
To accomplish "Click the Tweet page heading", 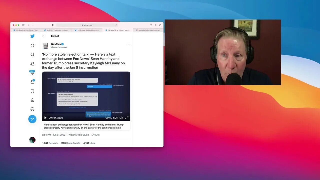I will click(x=55, y=36).
